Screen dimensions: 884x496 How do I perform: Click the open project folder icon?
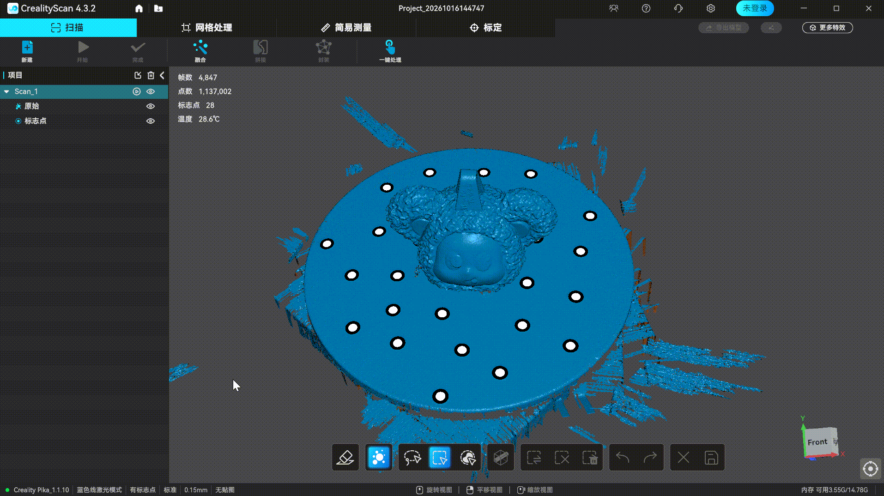(158, 8)
